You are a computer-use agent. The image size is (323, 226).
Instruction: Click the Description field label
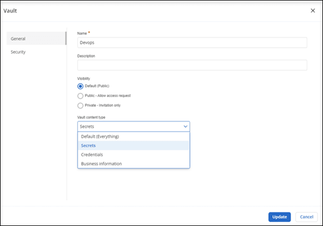point(88,56)
